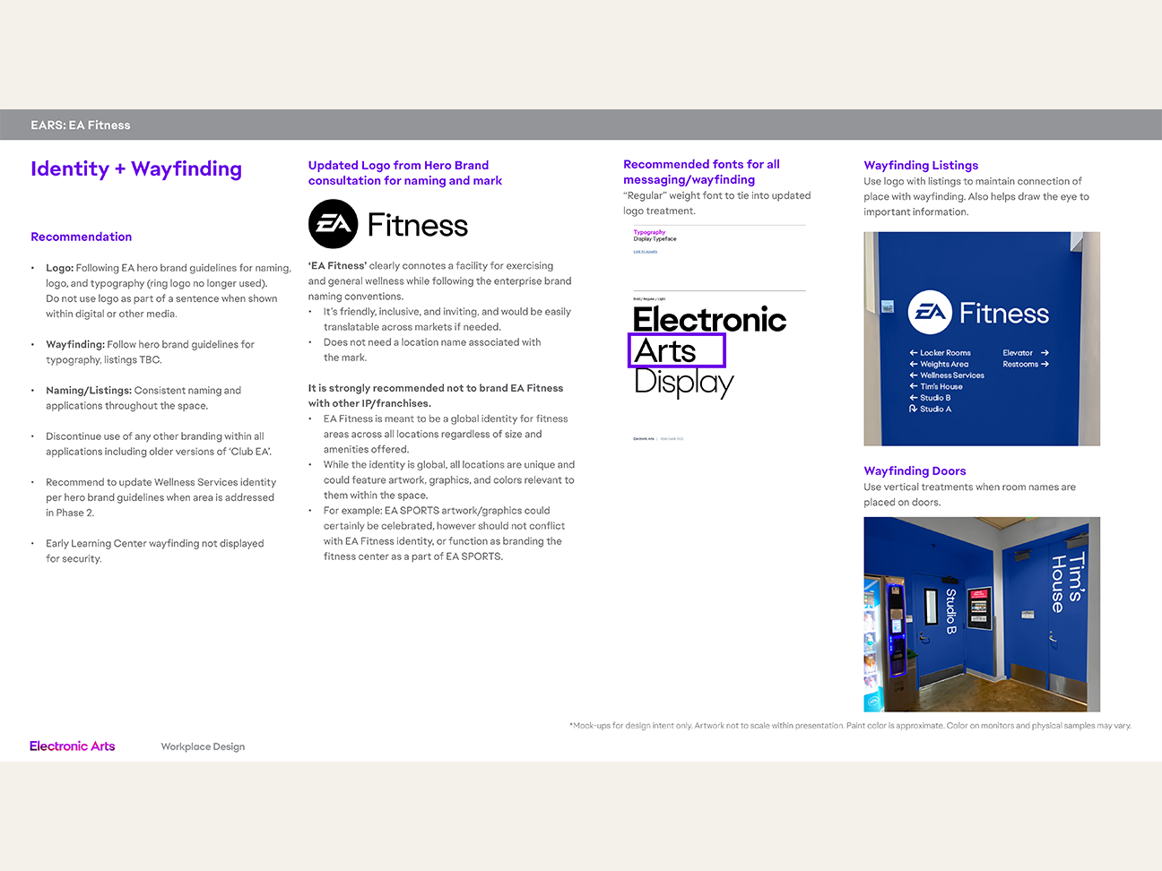Click the vertical "Tim's House" lettering on the door
The width and height of the screenshot is (1162, 871).
[x=1067, y=582]
